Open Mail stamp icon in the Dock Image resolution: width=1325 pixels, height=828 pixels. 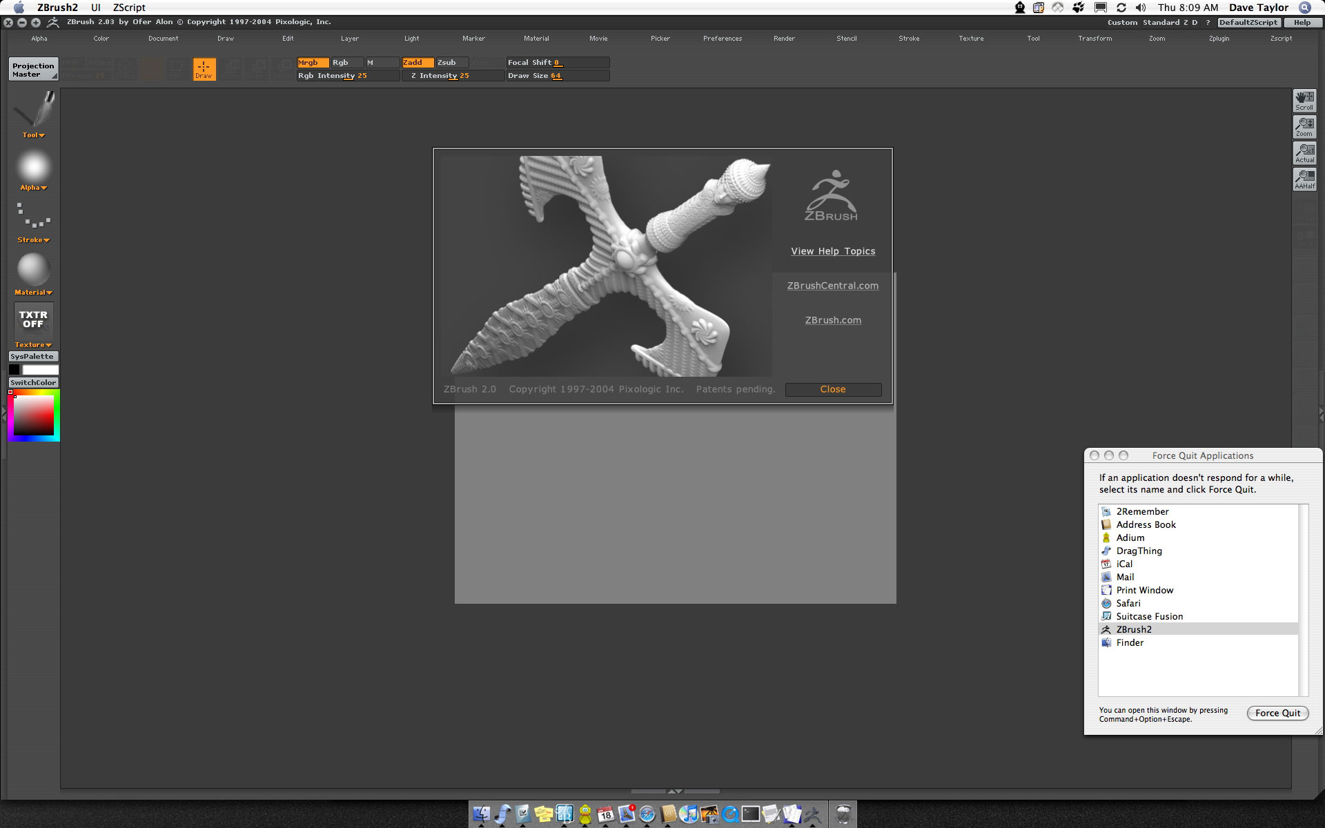click(x=626, y=814)
